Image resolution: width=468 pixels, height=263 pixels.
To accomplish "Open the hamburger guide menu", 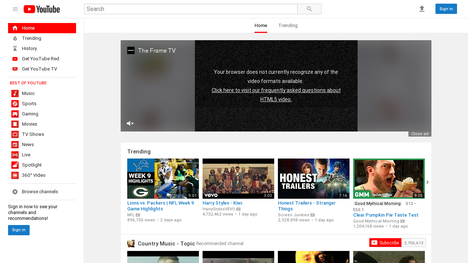I will 15,9.
